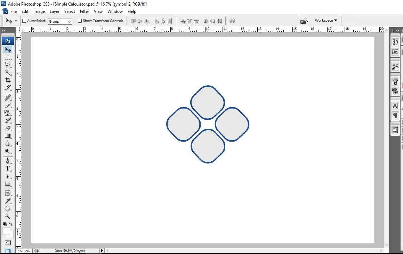
Task: Click the Auto-Align Layers icon
Action: click(232, 21)
